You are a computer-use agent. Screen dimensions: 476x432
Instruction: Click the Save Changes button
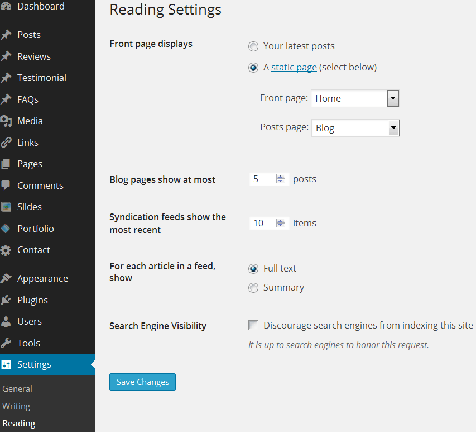142,382
